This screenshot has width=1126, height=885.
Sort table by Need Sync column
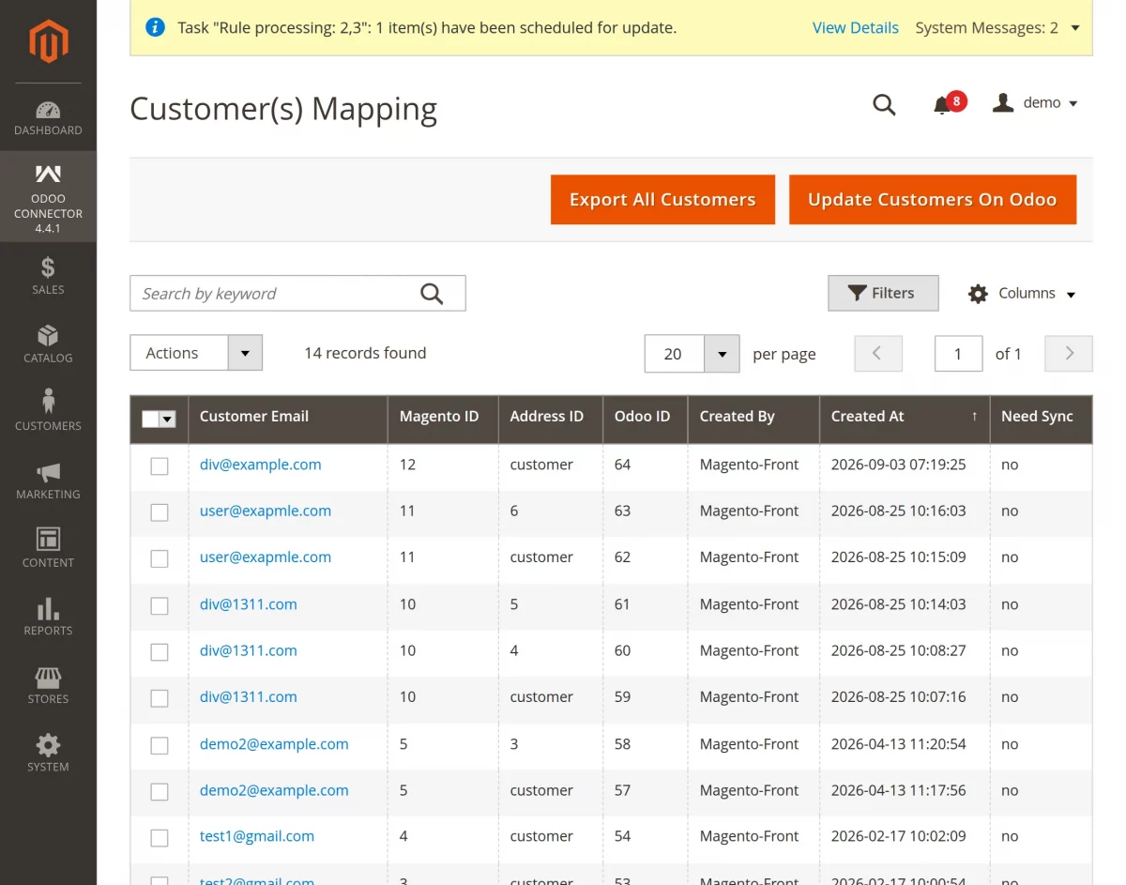pos(1037,417)
